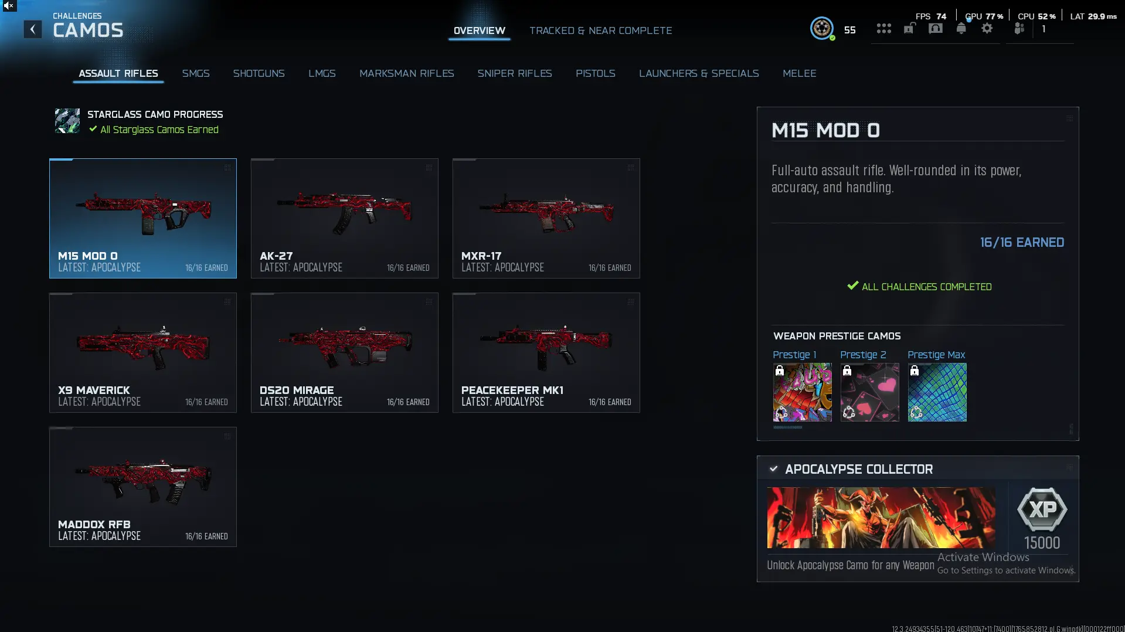Choose the Maddox RFB weapon card

[143, 487]
